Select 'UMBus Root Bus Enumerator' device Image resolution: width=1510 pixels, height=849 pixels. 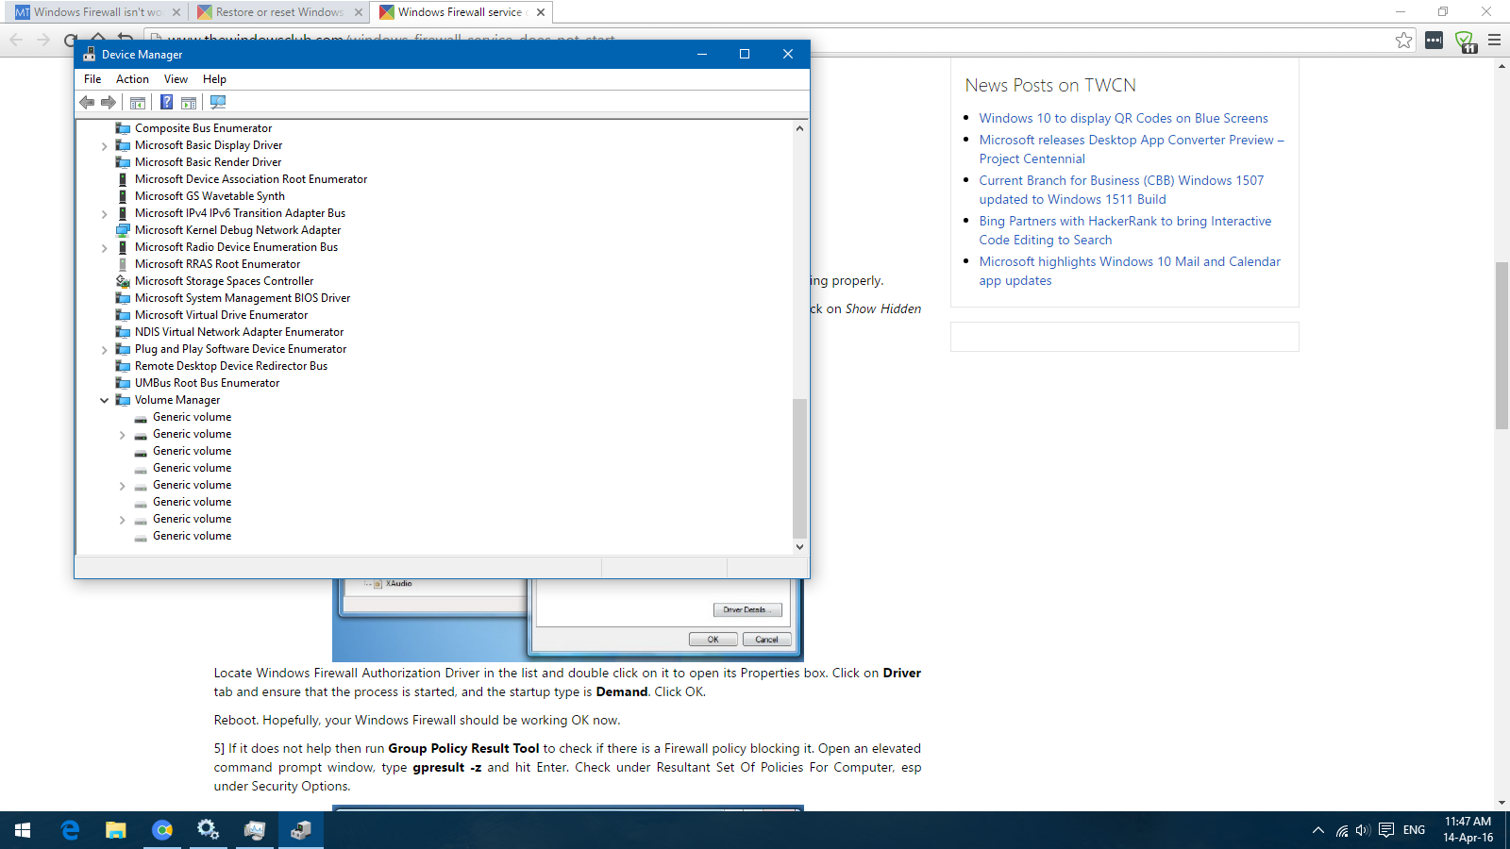[x=207, y=383]
